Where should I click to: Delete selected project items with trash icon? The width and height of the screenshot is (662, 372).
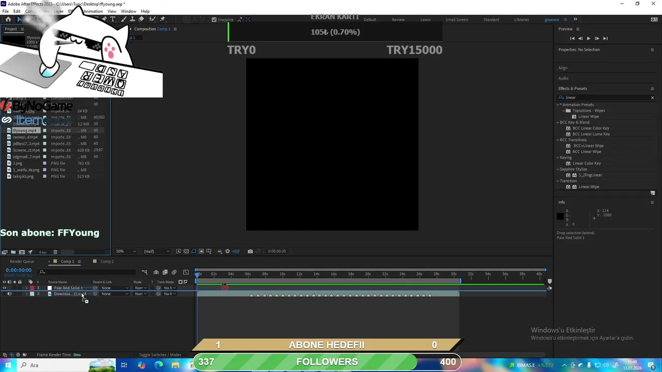coord(55,252)
